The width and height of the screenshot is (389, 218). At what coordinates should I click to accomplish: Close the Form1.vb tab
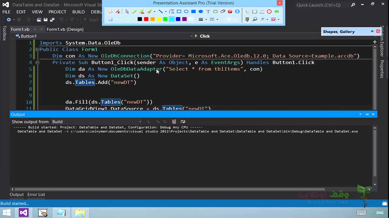[x=41, y=29]
